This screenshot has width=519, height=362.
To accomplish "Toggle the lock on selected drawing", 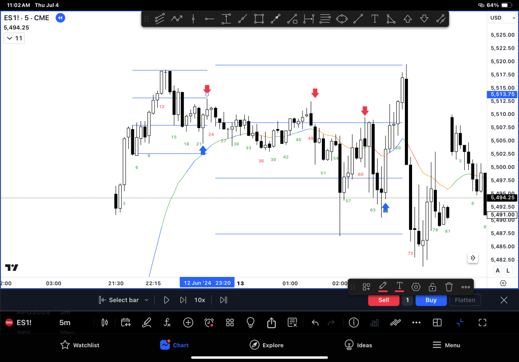I will [432, 287].
